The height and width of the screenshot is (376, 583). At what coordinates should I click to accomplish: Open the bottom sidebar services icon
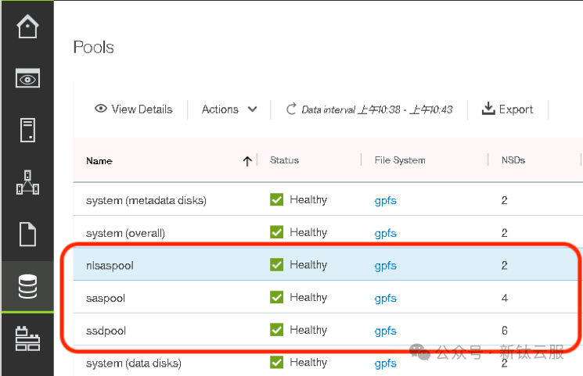(x=27, y=338)
